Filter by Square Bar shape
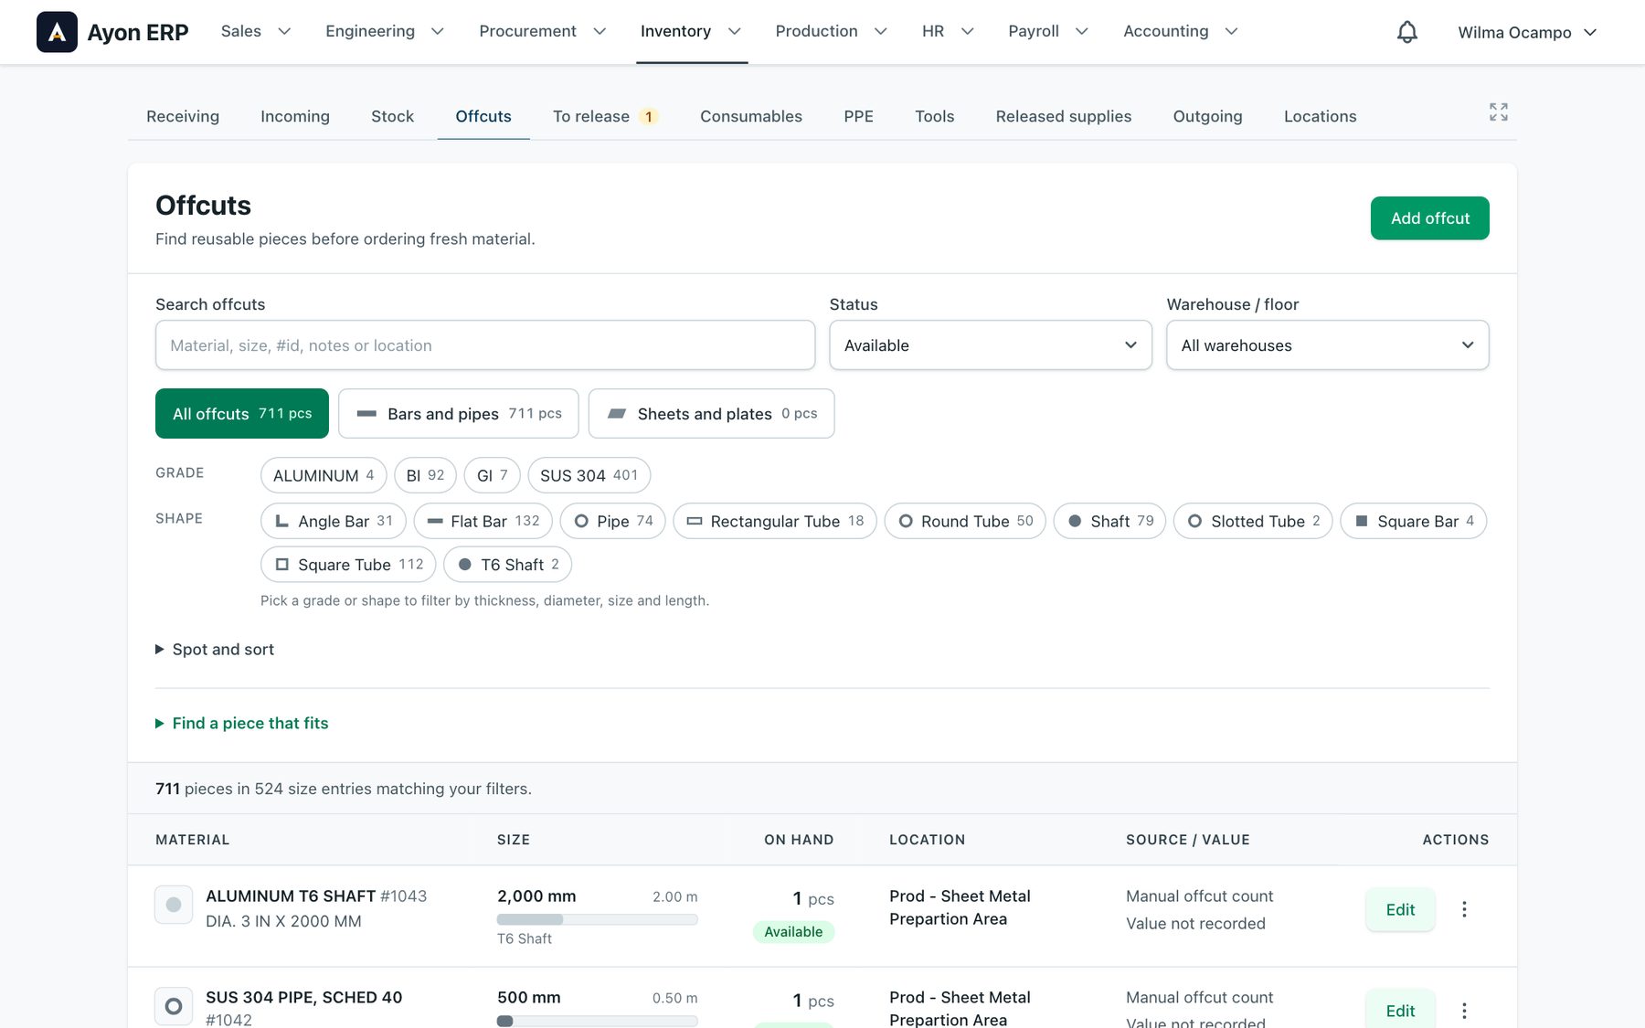1645x1028 pixels. tap(1414, 521)
